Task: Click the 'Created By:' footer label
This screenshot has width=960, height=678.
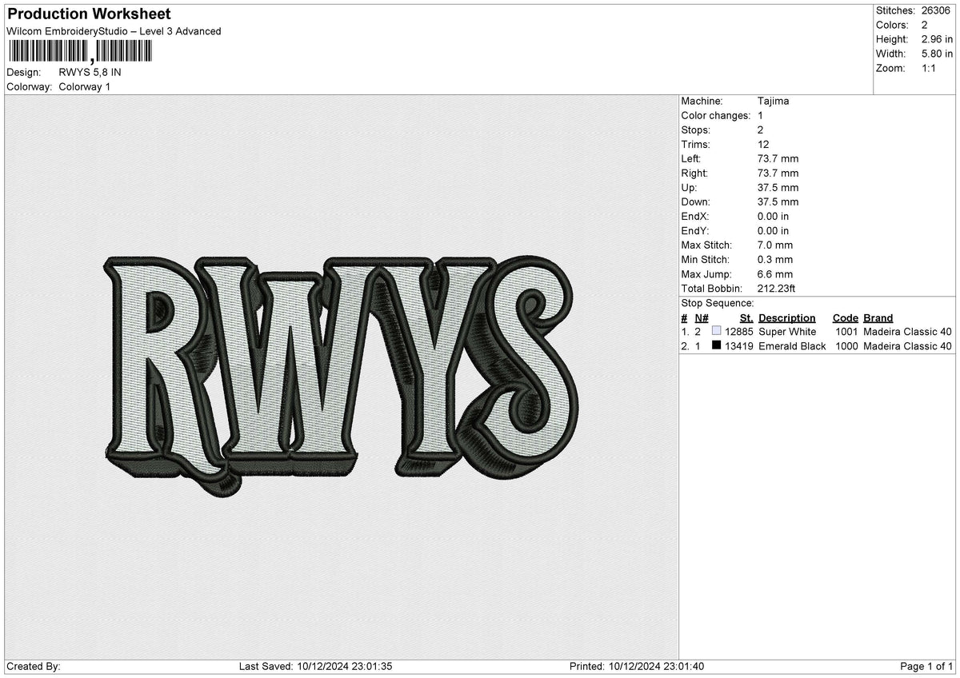Action: [x=34, y=666]
